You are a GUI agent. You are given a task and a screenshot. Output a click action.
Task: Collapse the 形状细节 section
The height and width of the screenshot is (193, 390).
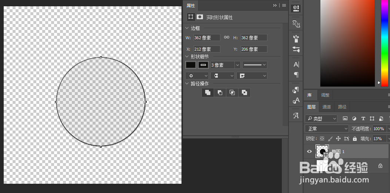(x=187, y=57)
